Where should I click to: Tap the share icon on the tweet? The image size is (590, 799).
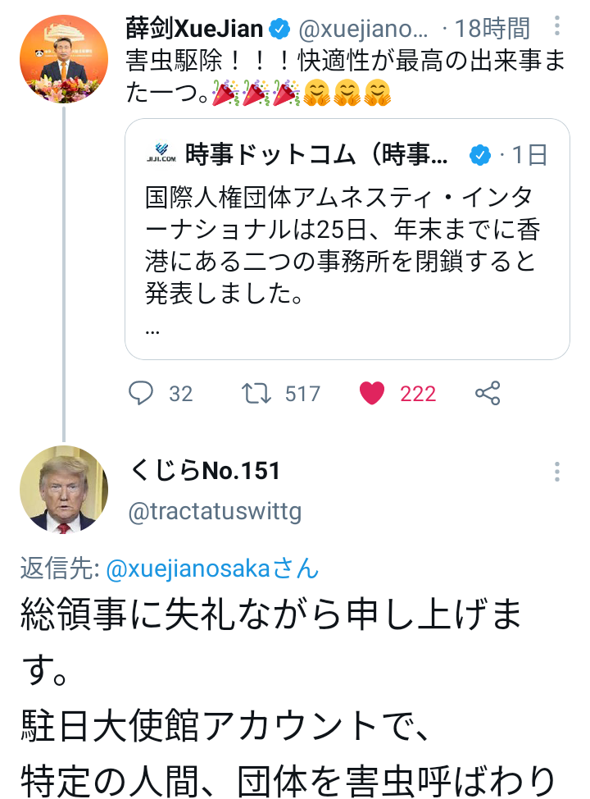pos(488,394)
